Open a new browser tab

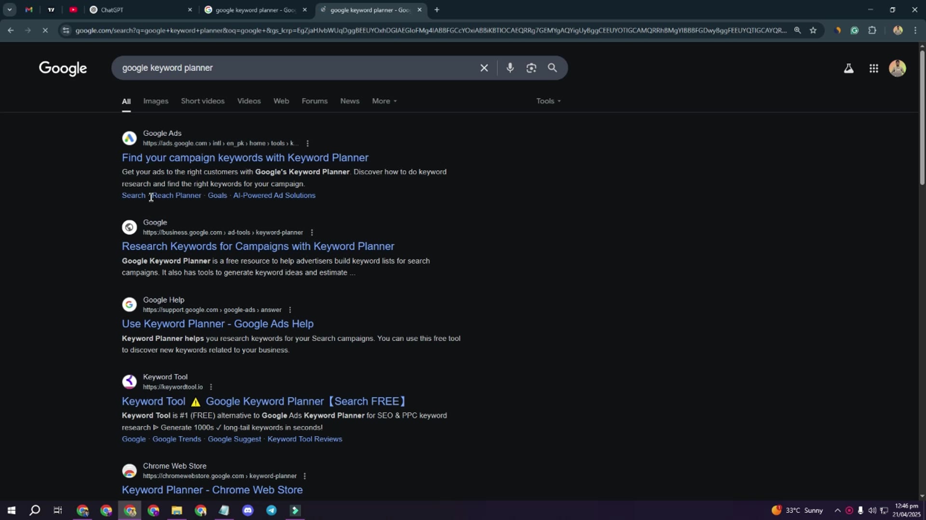click(436, 10)
